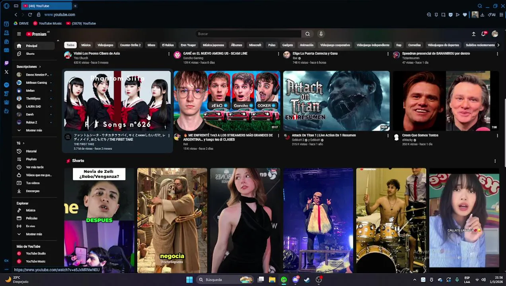Select the Todos filter chip

[70, 45]
